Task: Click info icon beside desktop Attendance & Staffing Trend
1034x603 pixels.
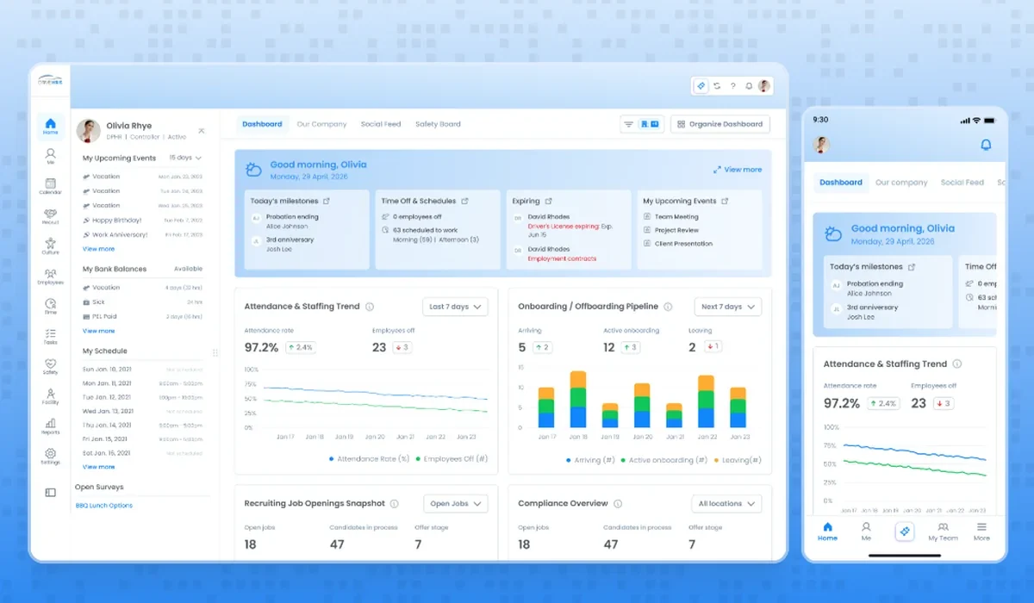Action: (370, 307)
